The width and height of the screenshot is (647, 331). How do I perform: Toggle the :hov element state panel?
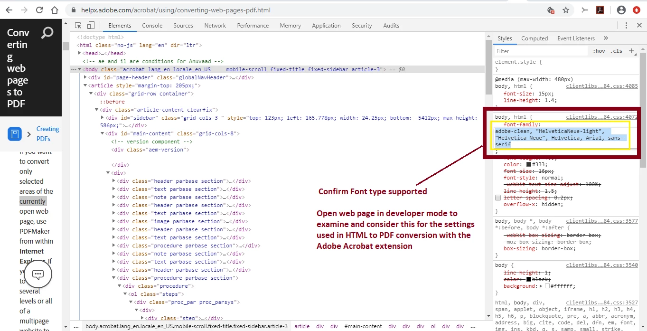point(599,51)
